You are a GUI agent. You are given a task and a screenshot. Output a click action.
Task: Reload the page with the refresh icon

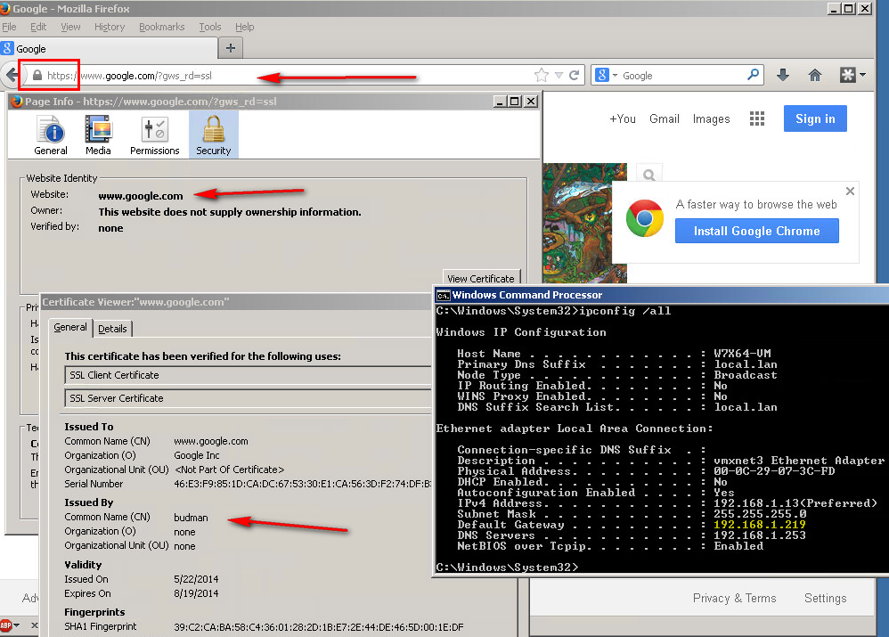pos(575,75)
